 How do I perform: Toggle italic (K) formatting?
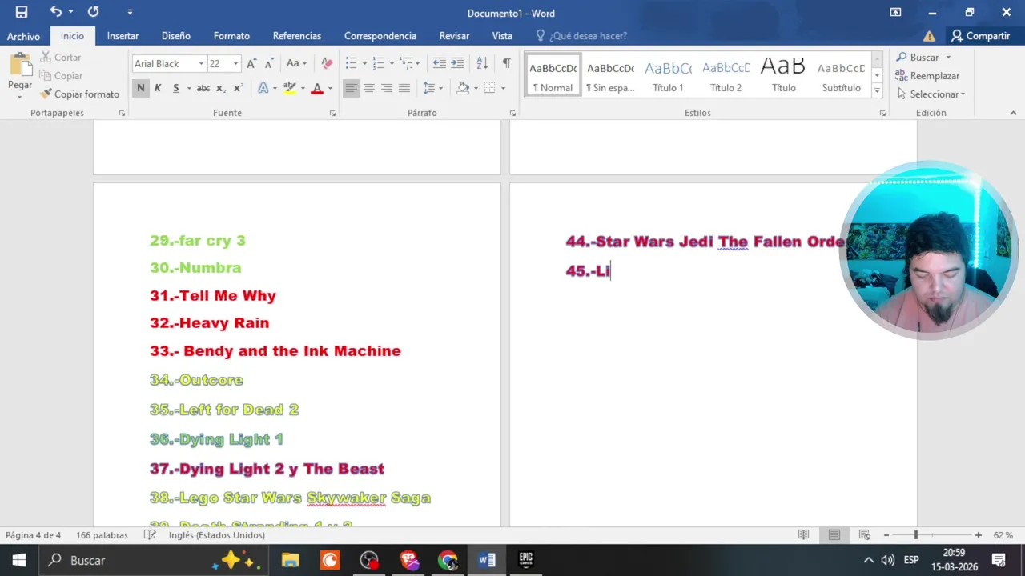click(158, 88)
